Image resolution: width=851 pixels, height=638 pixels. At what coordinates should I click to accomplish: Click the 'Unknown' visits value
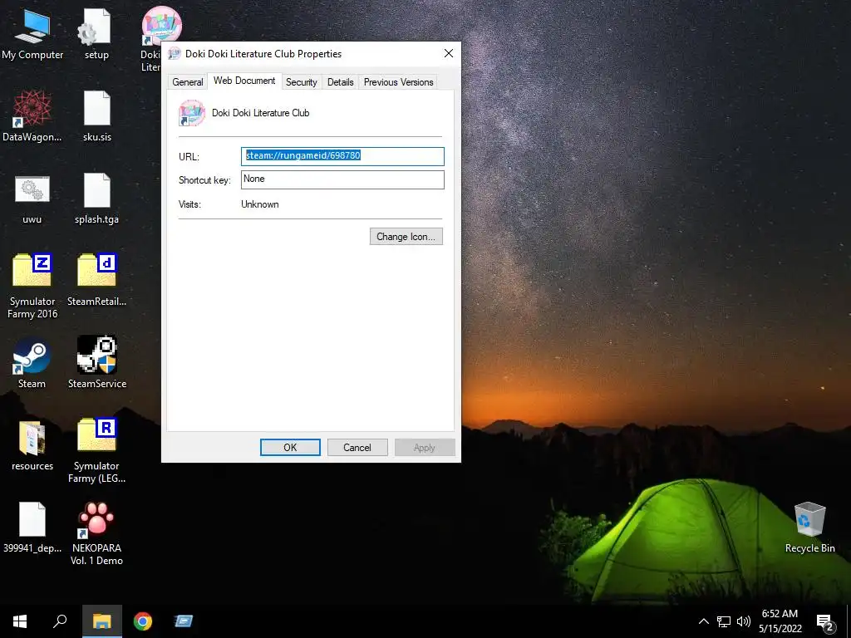point(260,204)
